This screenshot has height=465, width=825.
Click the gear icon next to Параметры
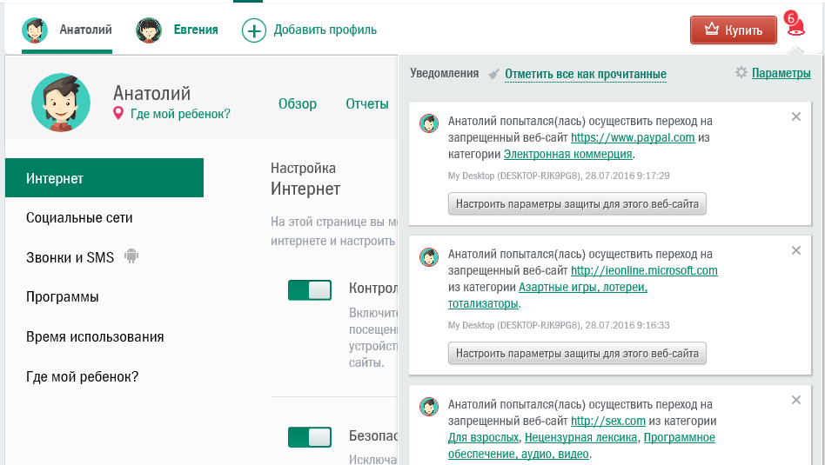pos(741,72)
